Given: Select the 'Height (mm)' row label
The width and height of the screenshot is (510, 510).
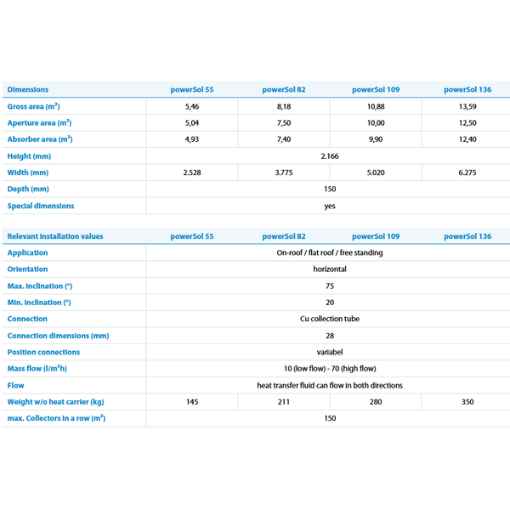Looking at the screenshot, I should [x=29, y=156].
